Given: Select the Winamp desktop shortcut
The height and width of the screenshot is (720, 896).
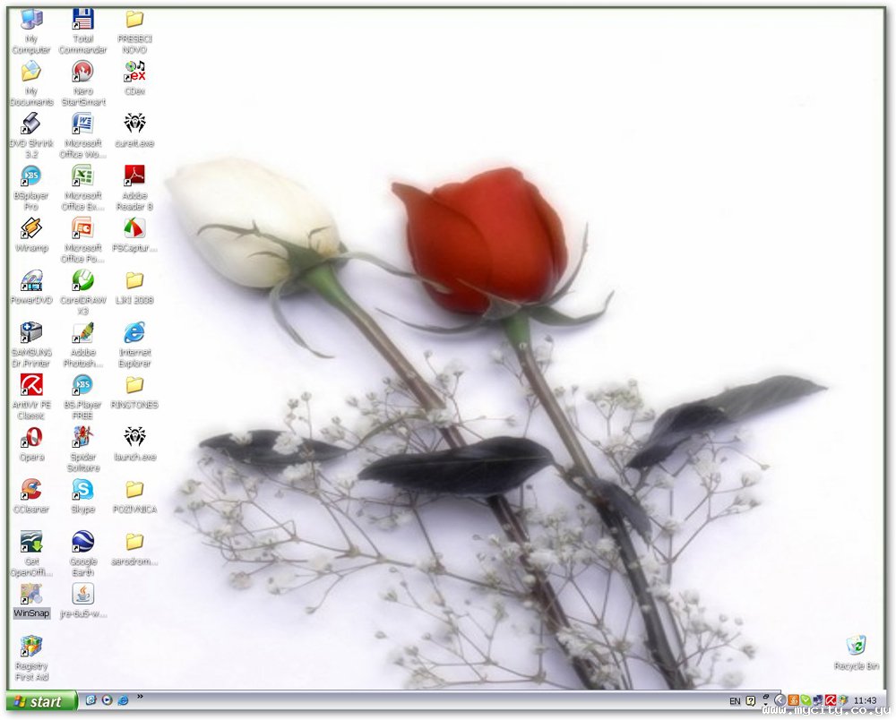Looking at the screenshot, I should [x=31, y=236].
